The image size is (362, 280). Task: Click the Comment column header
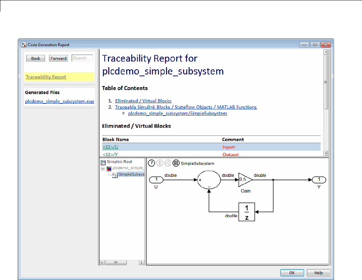pos(233,139)
